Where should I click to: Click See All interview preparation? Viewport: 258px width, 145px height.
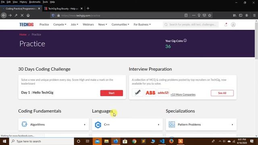click(222, 93)
